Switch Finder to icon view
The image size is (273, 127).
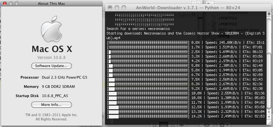[154, 125]
